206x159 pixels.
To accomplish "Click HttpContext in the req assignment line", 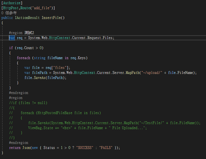I will [60, 38].
